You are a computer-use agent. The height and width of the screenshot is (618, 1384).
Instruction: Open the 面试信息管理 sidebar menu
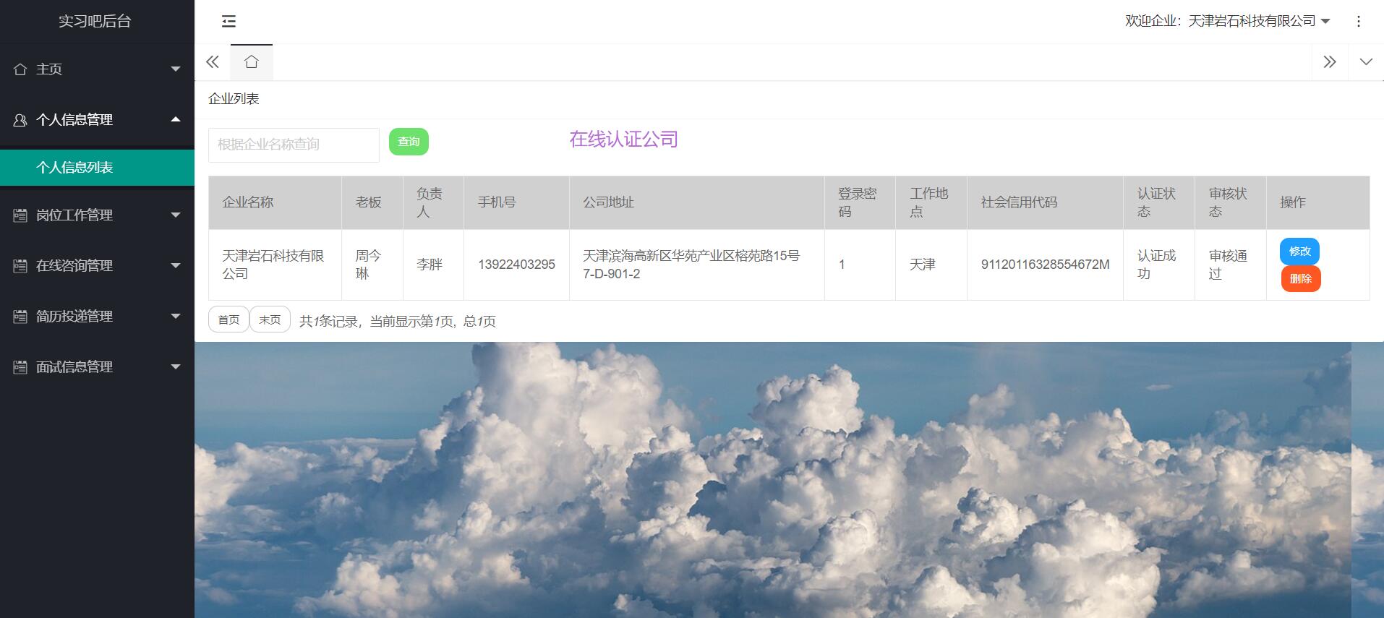[97, 367]
